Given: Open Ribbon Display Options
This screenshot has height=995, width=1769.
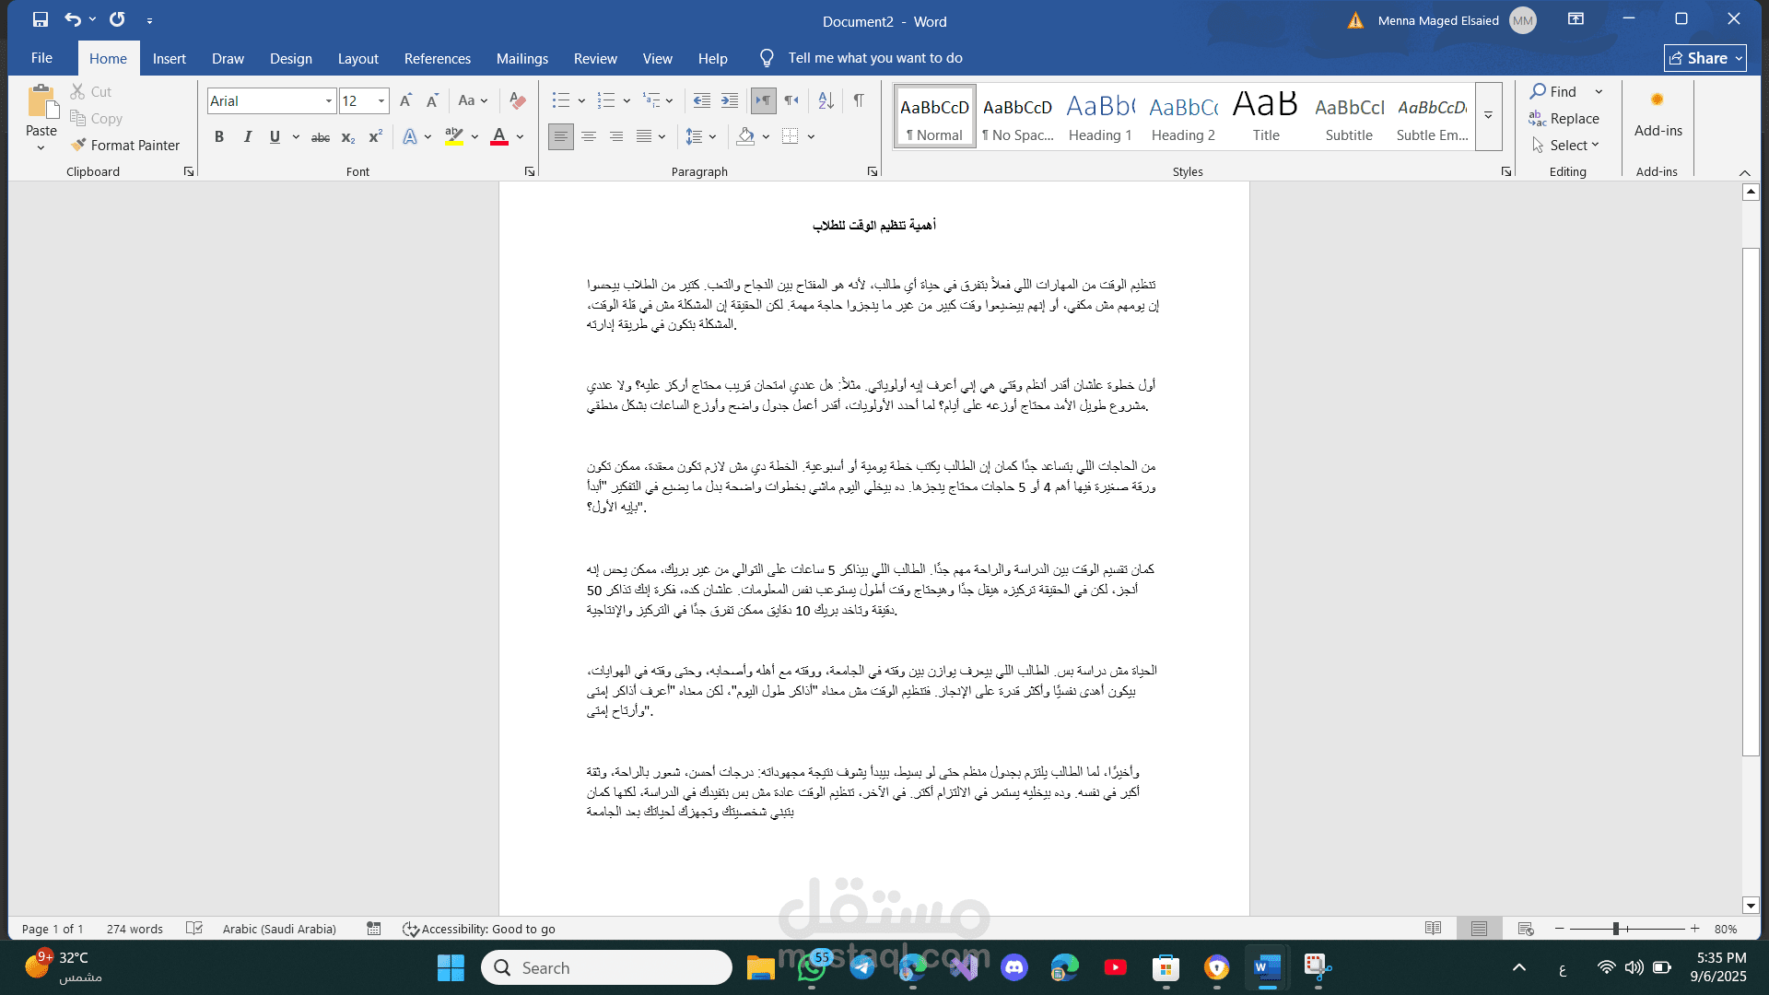Looking at the screenshot, I should (x=1576, y=19).
